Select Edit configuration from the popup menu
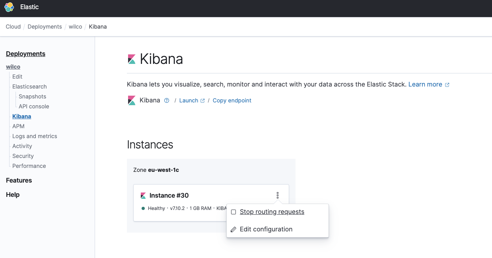This screenshot has width=492, height=258. [266, 229]
